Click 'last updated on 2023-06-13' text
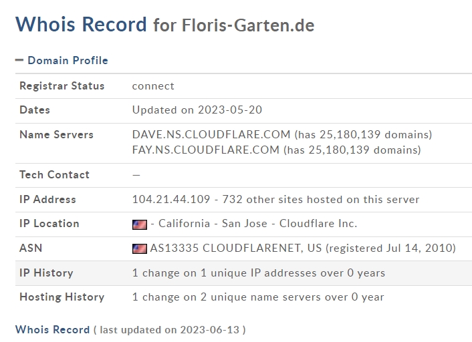Viewport: 472px width, 342px height. (170, 330)
